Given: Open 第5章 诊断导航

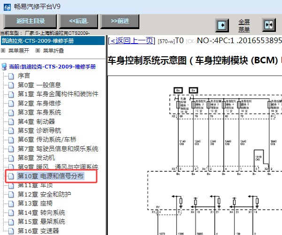Looking at the screenshot, I should (39, 130).
